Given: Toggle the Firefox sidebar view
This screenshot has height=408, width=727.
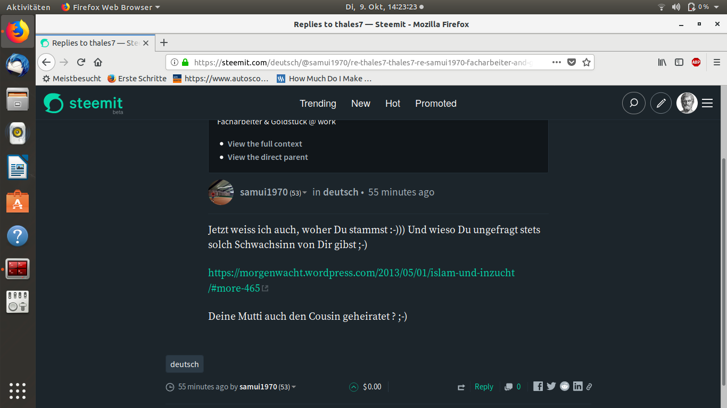Looking at the screenshot, I should (x=679, y=62).
